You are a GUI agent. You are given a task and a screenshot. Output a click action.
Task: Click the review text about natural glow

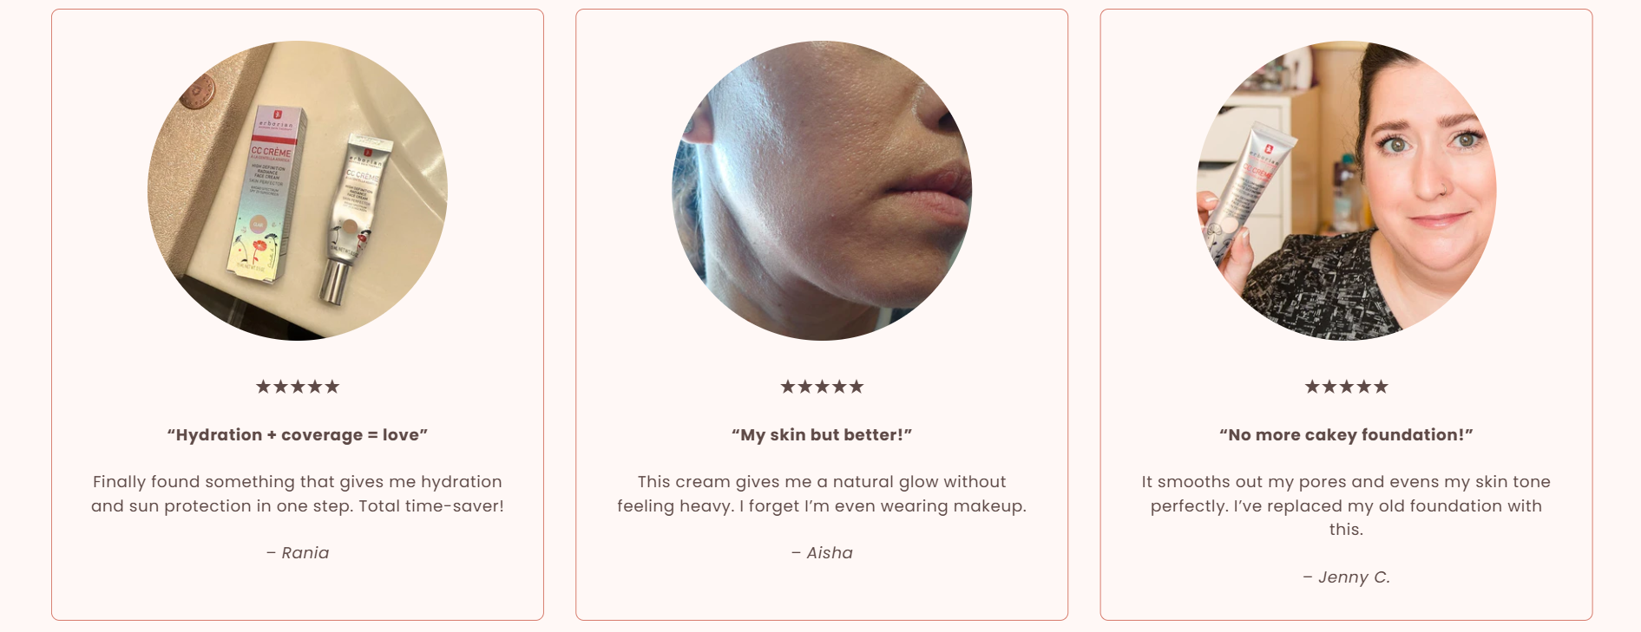[822, 493]
